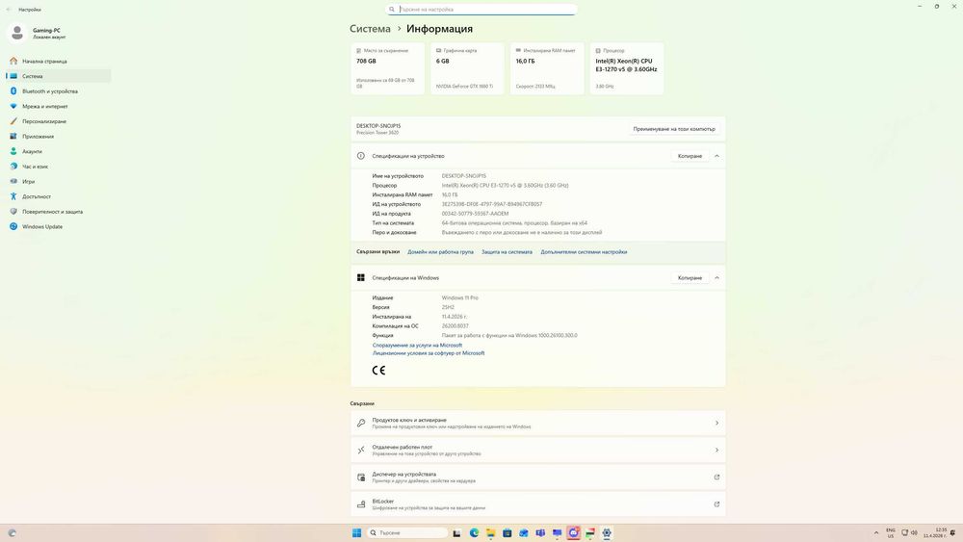
Task: Open Task View on the taskbar
Action: click(456, 532)
